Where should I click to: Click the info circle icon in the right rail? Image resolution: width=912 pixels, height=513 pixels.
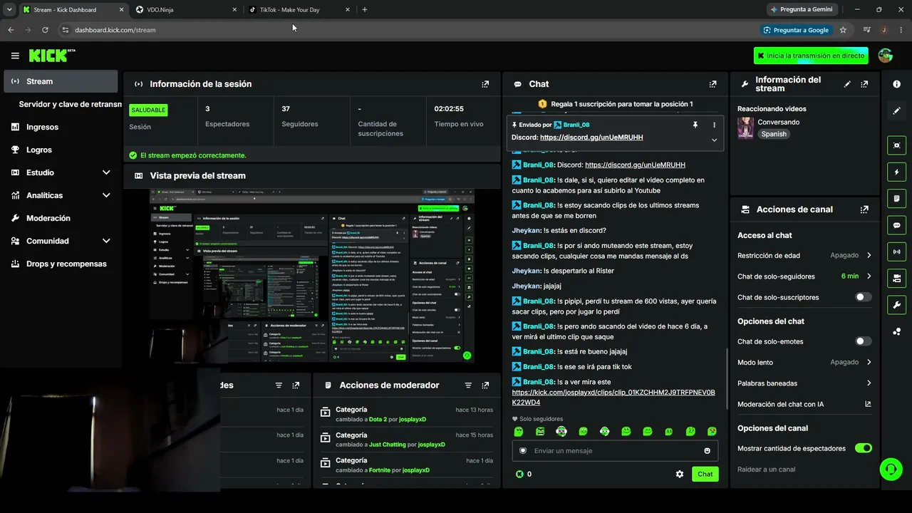896,84
